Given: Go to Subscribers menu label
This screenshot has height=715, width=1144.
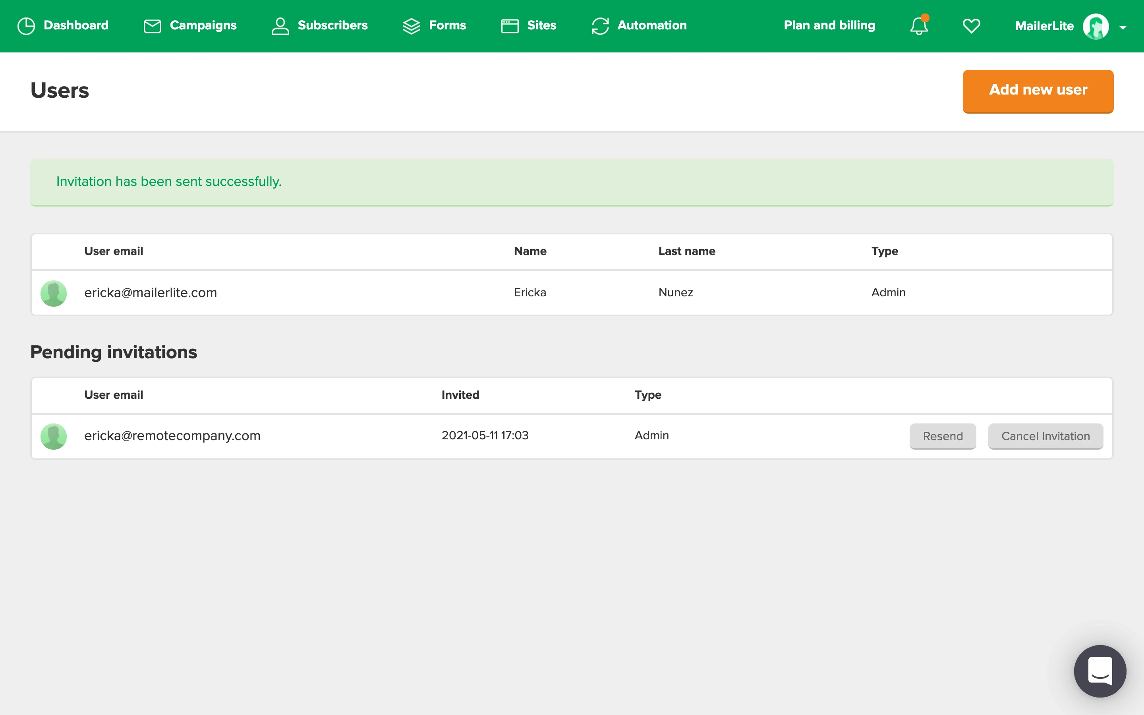Looking at the screenshot, I should [332, 25].
